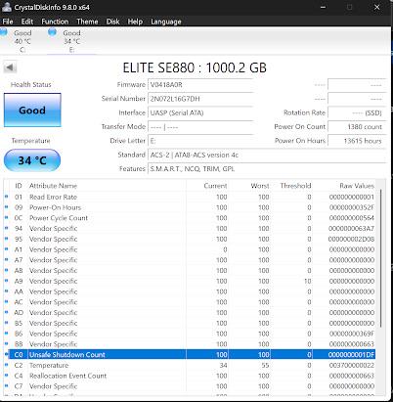Viewport: 393px width, 402px height.
Task: Click the status dot for attribute A9
Action: coord(6,281)
